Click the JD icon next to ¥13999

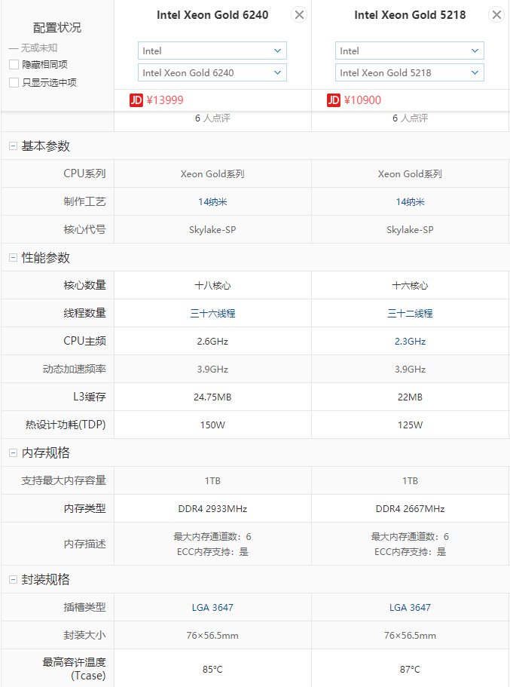point(136,100)
